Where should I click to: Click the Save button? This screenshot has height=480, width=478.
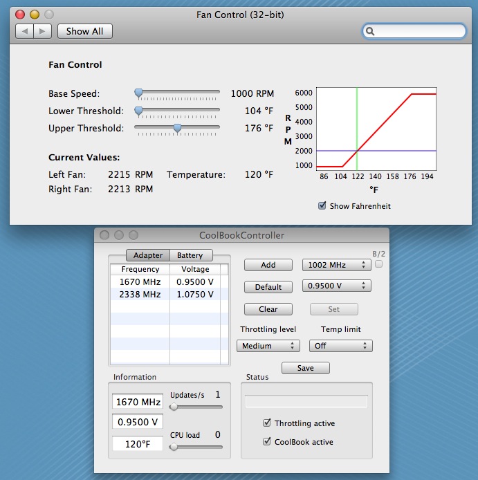[x=306, y=368]
